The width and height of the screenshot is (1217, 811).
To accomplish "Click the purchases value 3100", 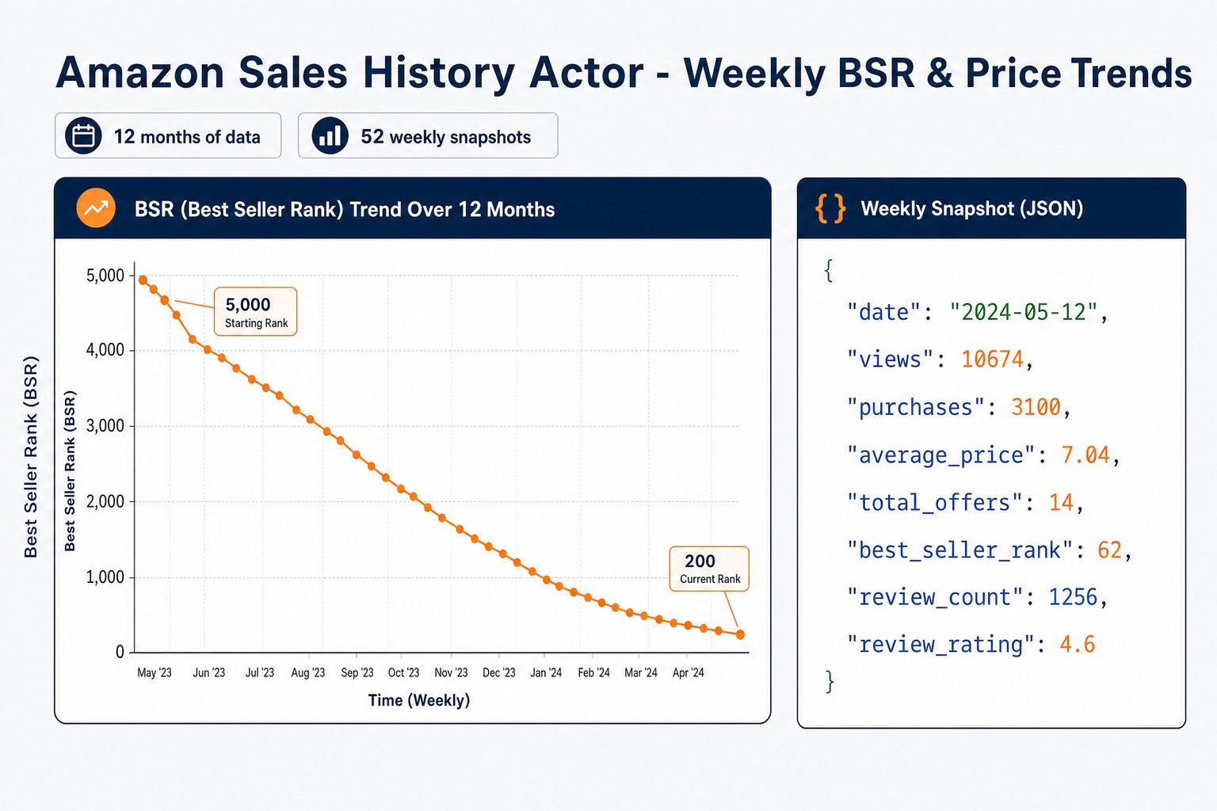I will [1036, 407].
